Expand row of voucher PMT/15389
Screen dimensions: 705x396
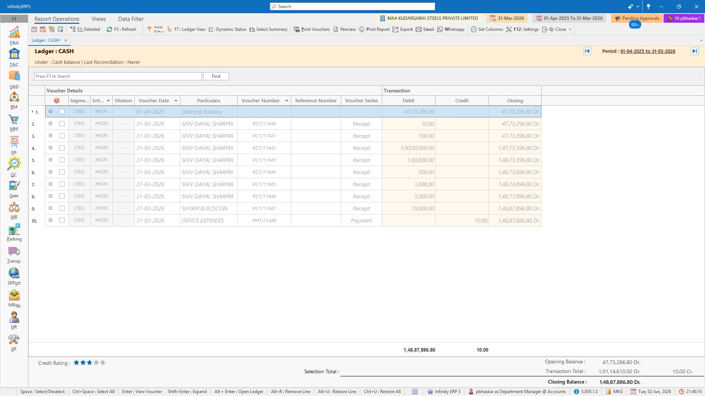point(51,220)
